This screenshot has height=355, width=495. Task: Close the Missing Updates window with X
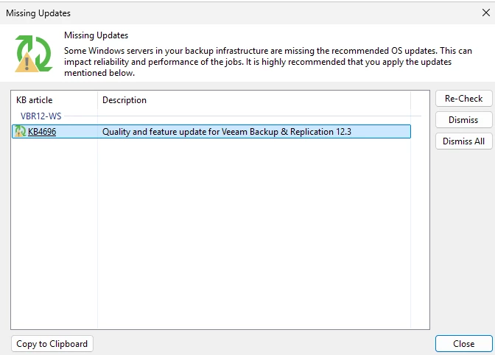click(x=486, y=13)
